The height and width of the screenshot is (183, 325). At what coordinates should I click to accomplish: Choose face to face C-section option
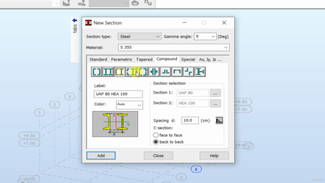(156, 135)
